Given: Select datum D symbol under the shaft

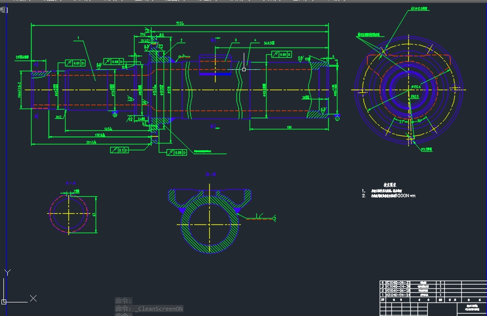Looking at the screenshot, I should (x=115, y=115).
